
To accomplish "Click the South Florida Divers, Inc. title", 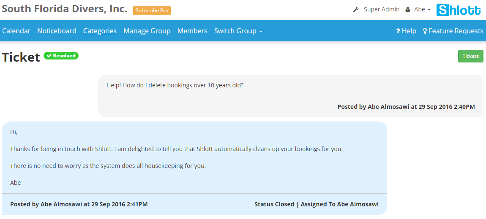I will point(65,9).
